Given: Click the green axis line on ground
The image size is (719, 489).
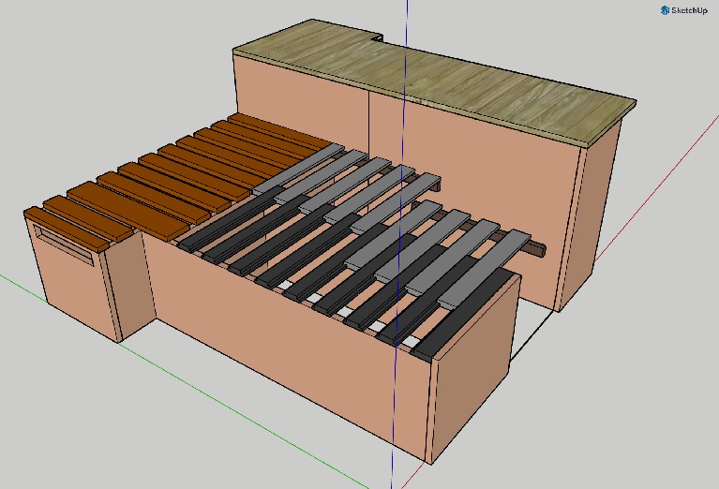Looking at the screenshot, I should (184, 378).
